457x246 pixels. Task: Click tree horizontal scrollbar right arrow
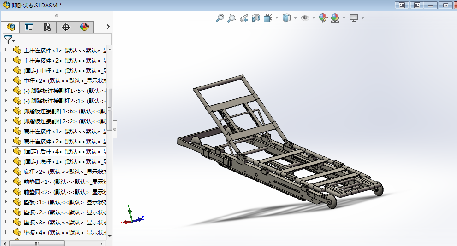(x=101, y=244)
